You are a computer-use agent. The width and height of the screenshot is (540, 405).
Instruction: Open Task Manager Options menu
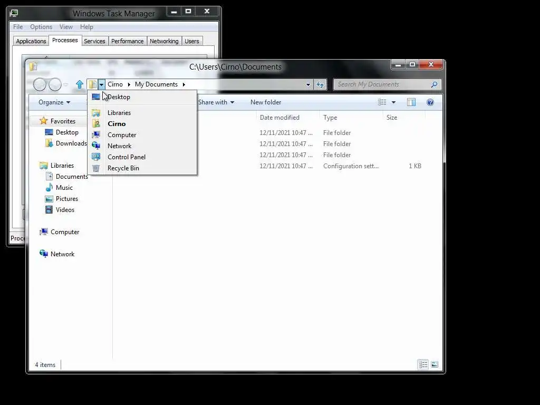pos(41,27)
